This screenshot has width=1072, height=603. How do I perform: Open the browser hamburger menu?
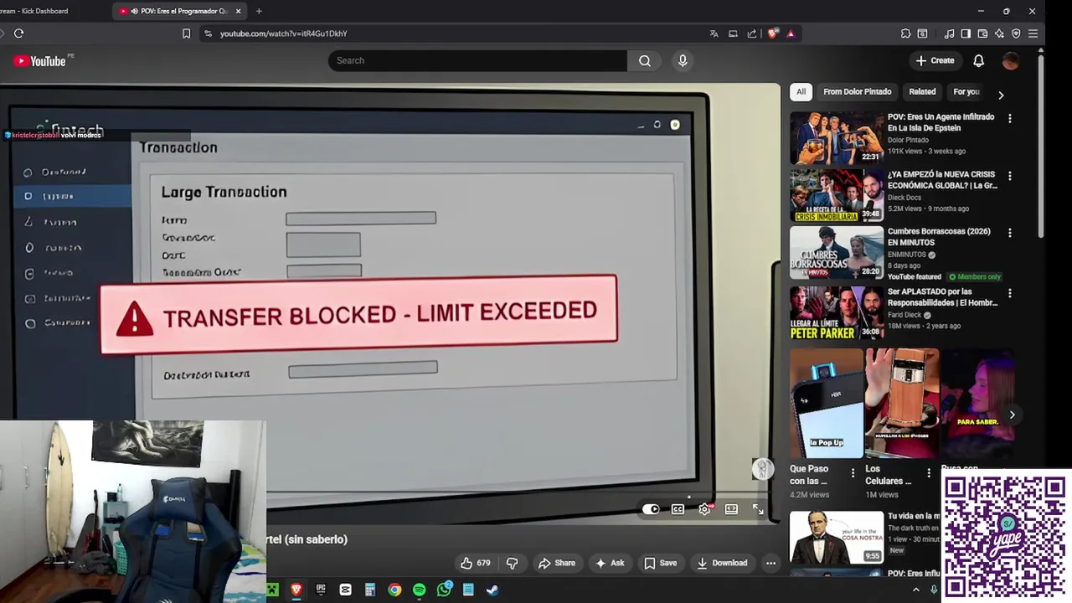[1033, 33]
